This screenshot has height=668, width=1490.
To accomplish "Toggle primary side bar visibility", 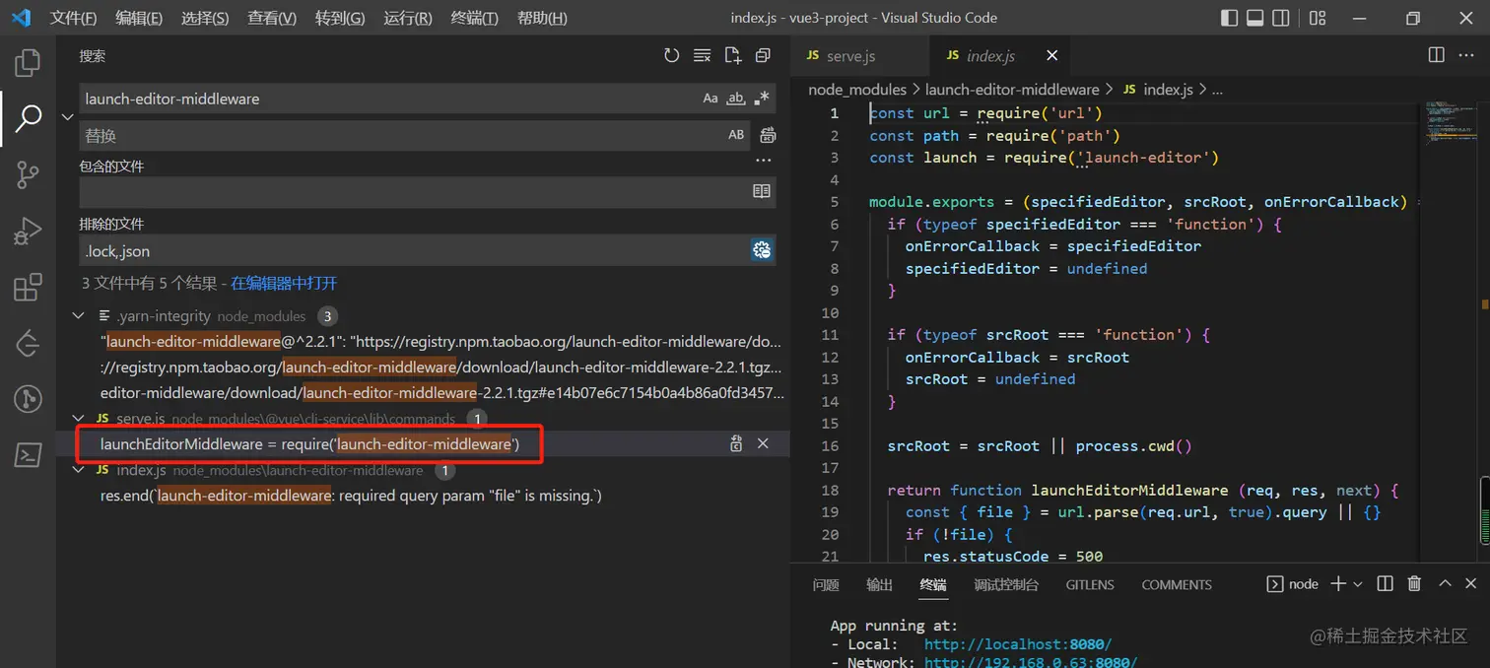I will 1229,18.
